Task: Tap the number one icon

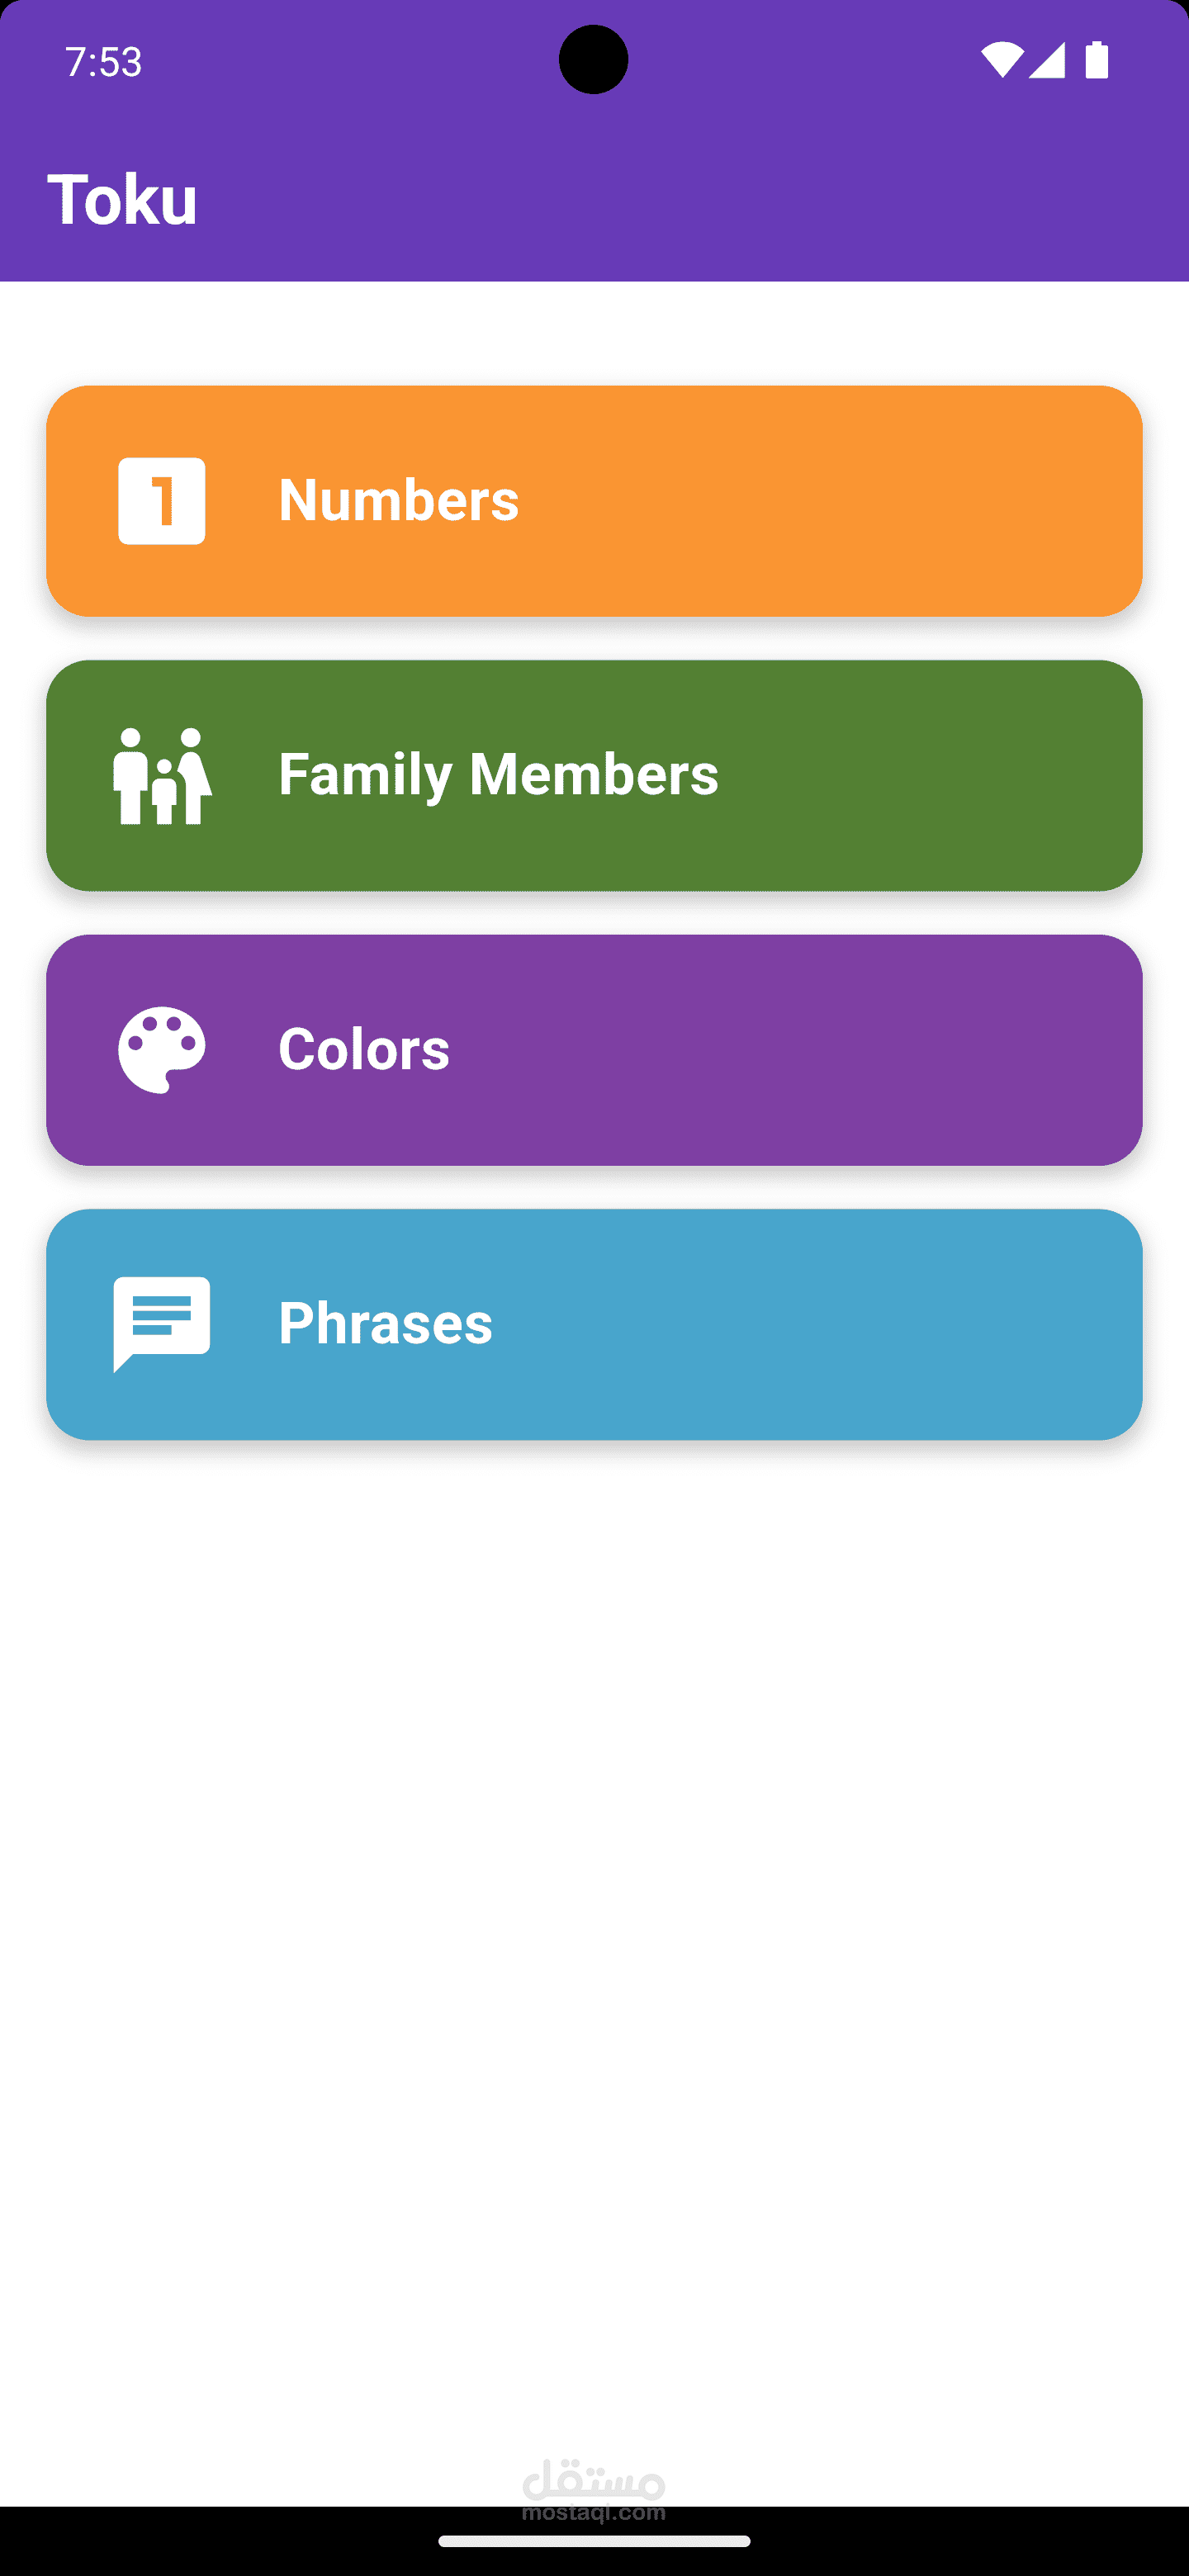Action: 162,501
